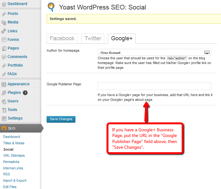Image resolution: width=221 pixels, height=189 pixels.
Task: Click the Settings sliders icon
Action: point(4,119)
